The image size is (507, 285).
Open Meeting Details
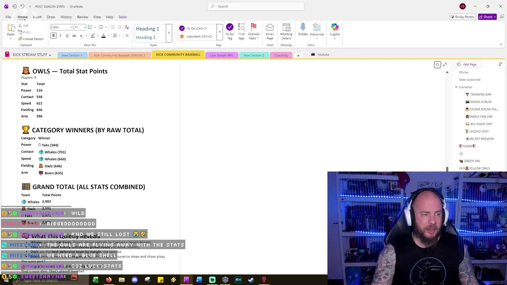click(286, 32)
